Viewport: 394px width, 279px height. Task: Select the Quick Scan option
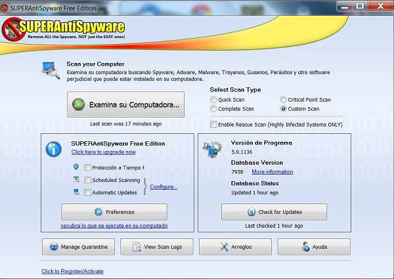213,100
